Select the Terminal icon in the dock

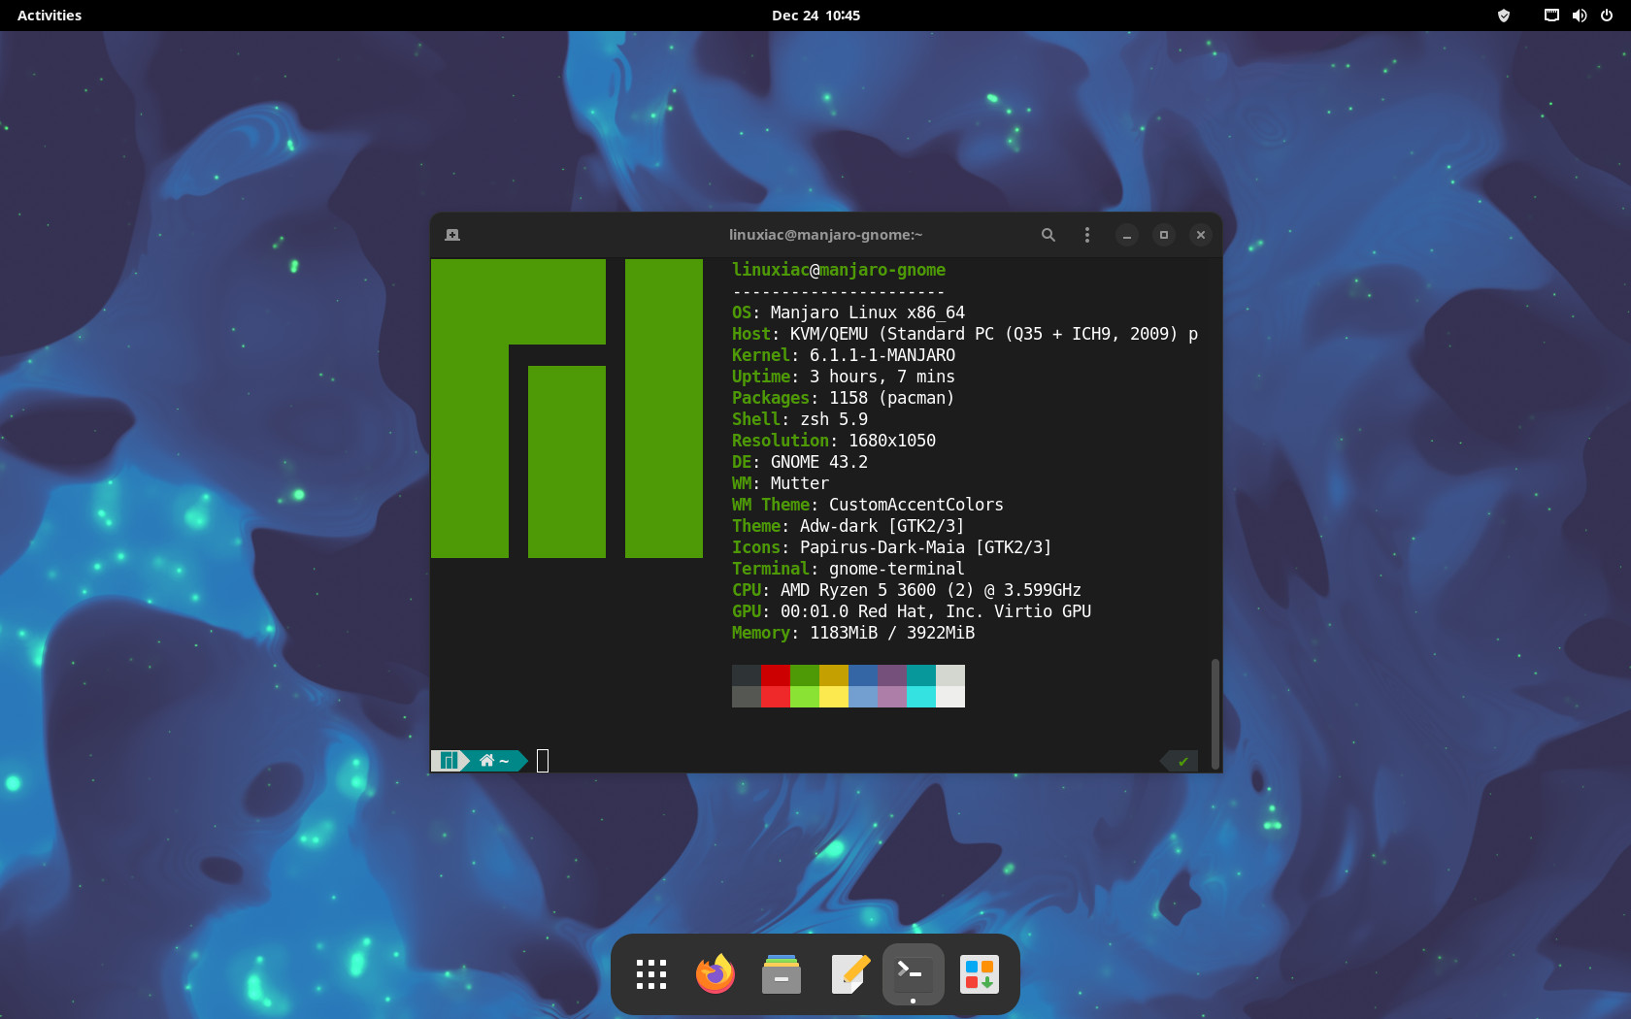[914, 974]
